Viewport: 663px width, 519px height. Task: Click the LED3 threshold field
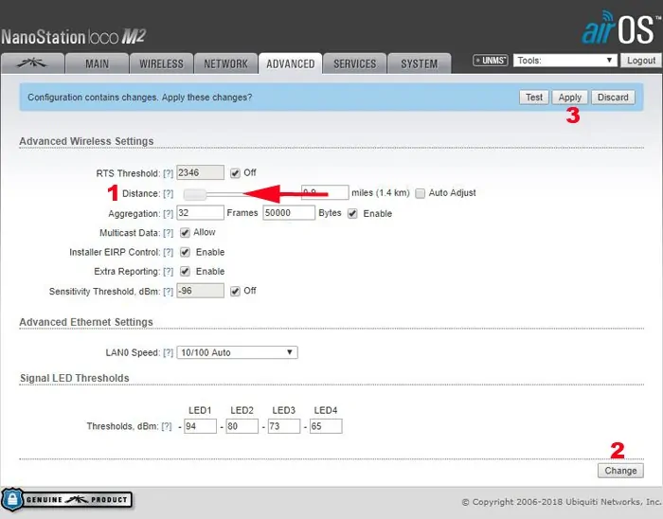284,426
